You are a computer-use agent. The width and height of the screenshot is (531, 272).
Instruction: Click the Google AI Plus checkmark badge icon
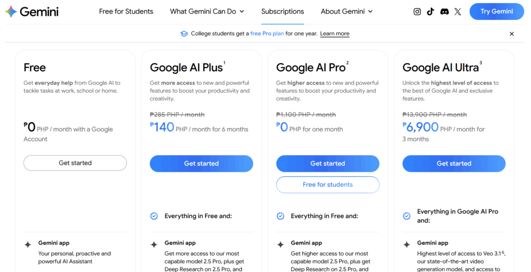tap(154, 216)
